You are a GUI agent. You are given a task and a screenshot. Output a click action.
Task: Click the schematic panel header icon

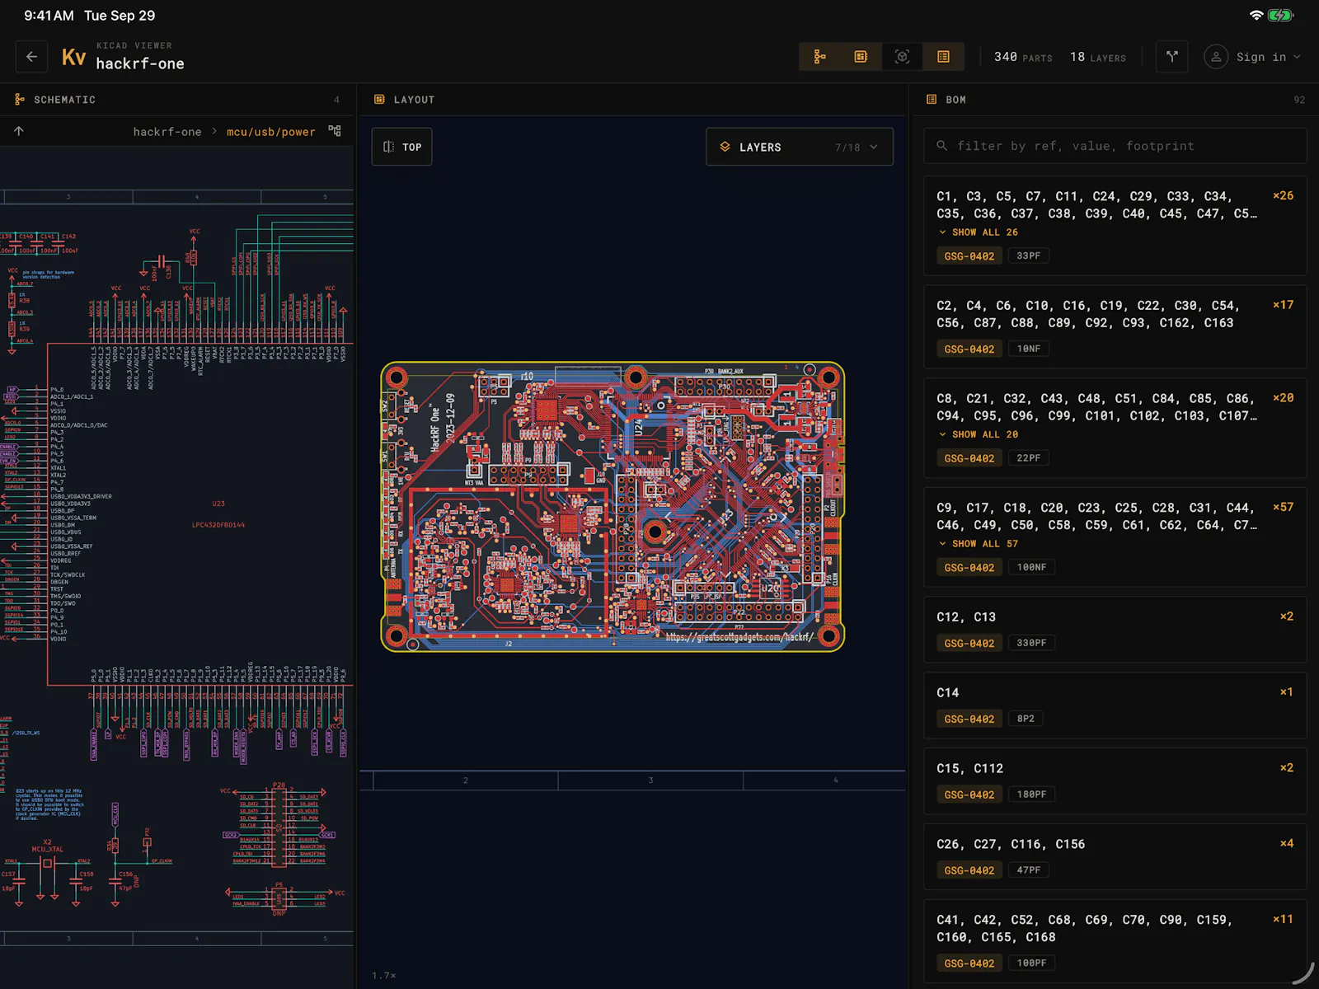coord(20,100)
